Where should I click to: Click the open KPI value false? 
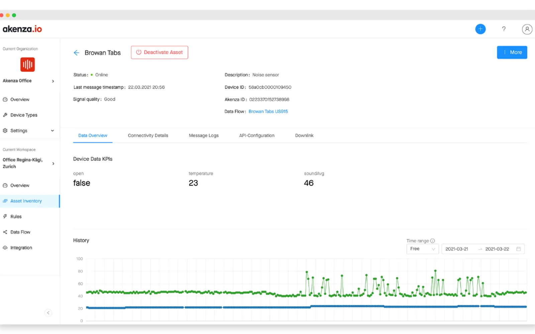82,183
